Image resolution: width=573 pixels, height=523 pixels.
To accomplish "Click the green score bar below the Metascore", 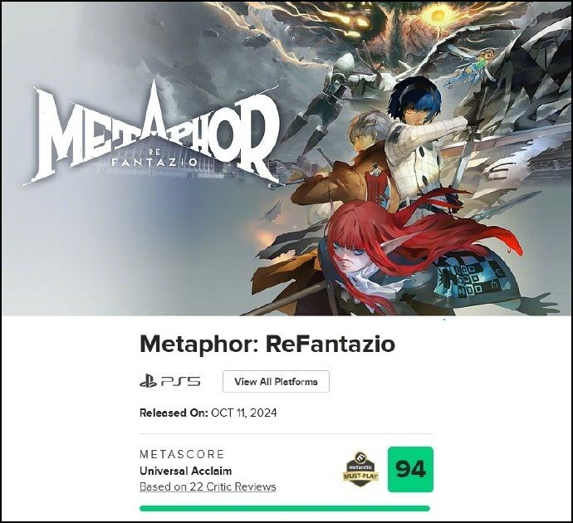I will 285,508.
